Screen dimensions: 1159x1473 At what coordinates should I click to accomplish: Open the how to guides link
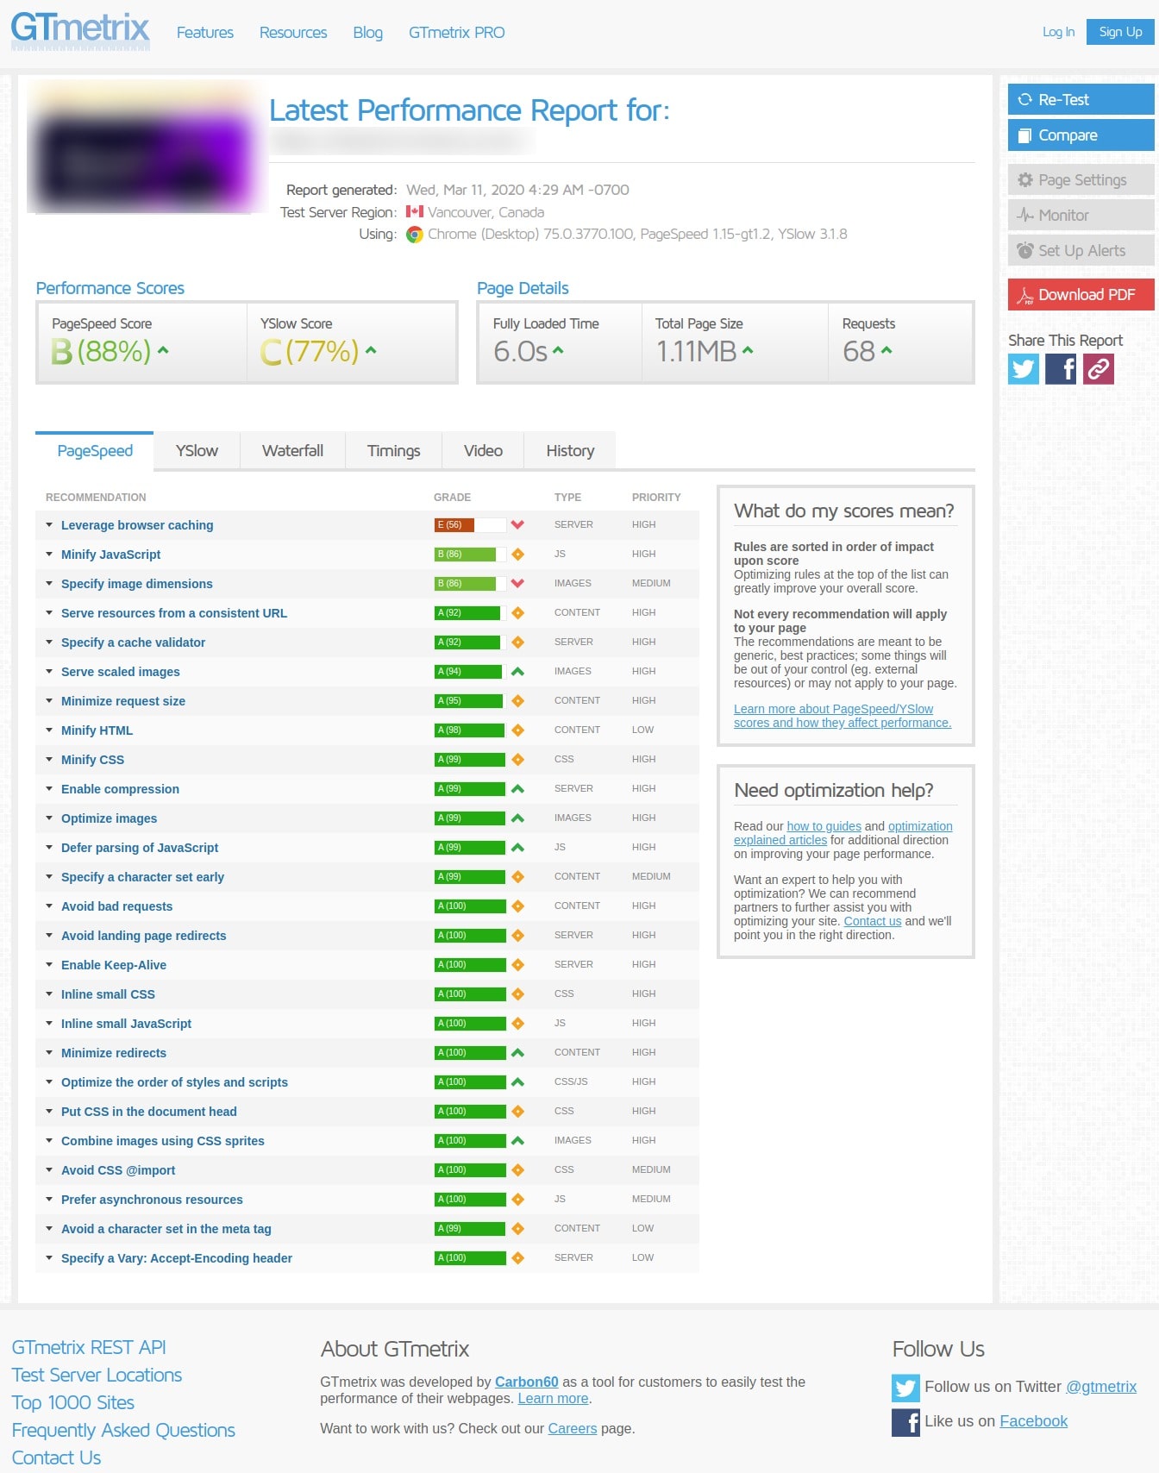click(824, 826)
